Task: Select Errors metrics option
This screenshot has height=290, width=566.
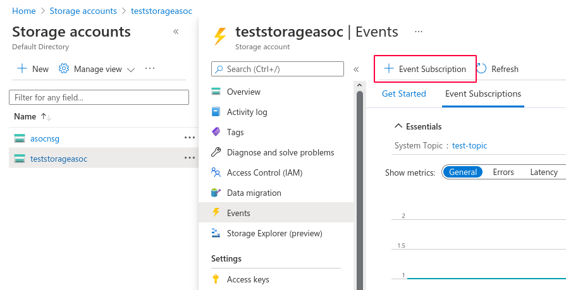Action: [x=503, y=172]
